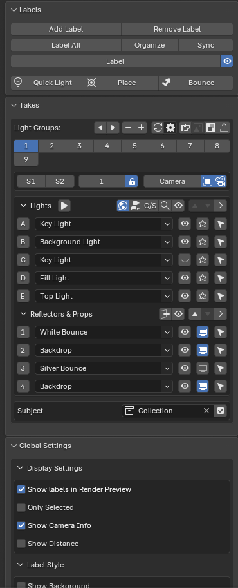Click the Sync button
Image resolution: width=238 pixels, height=588 pixels.
(x=206, y=45)
